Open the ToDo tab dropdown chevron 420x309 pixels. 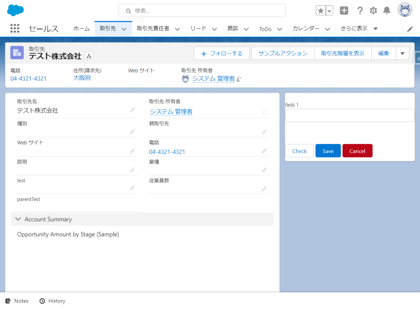[x=279, y=29]
